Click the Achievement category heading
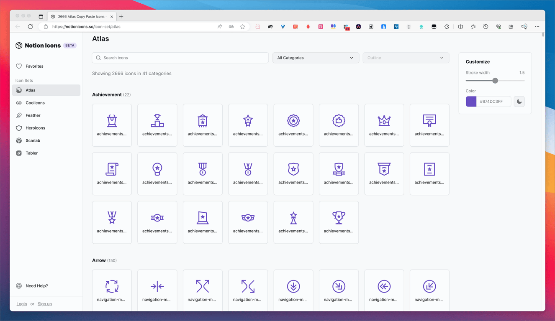 (107, 95)
